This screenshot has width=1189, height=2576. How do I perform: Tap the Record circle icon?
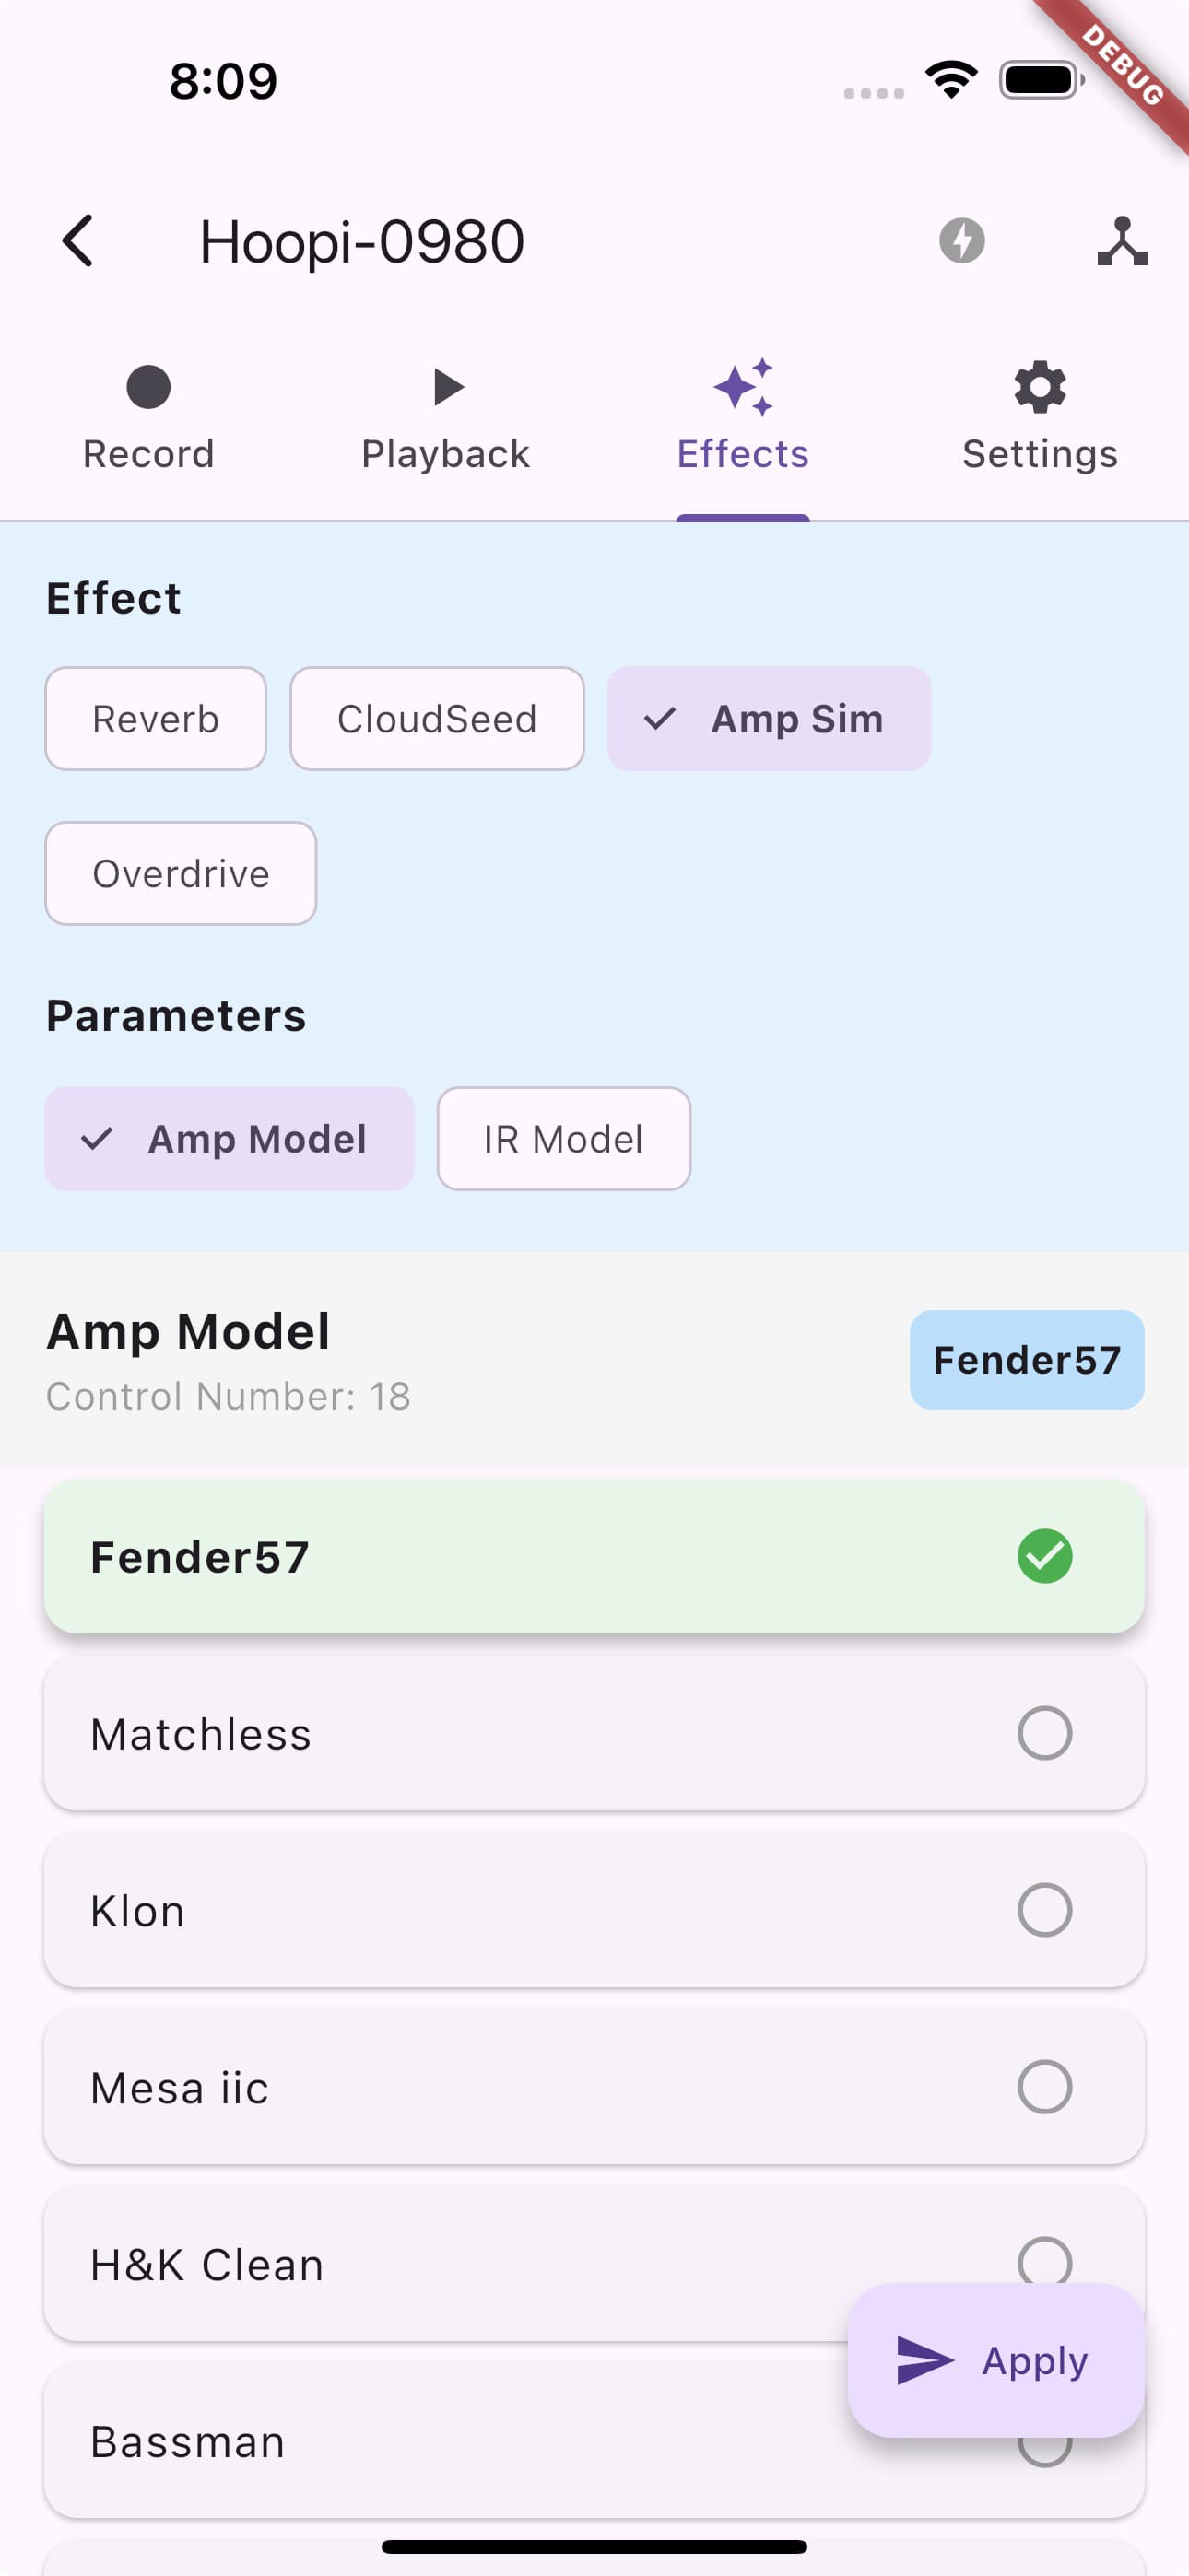tap(148, 387)
